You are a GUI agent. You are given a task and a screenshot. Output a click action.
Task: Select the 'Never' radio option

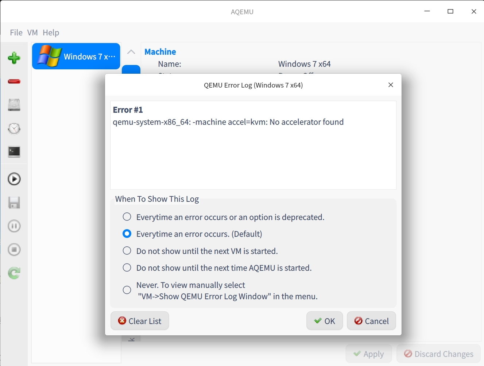coord(127,290)
